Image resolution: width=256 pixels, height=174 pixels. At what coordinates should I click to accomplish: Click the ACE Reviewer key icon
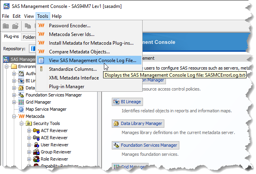tap(36, 138)
